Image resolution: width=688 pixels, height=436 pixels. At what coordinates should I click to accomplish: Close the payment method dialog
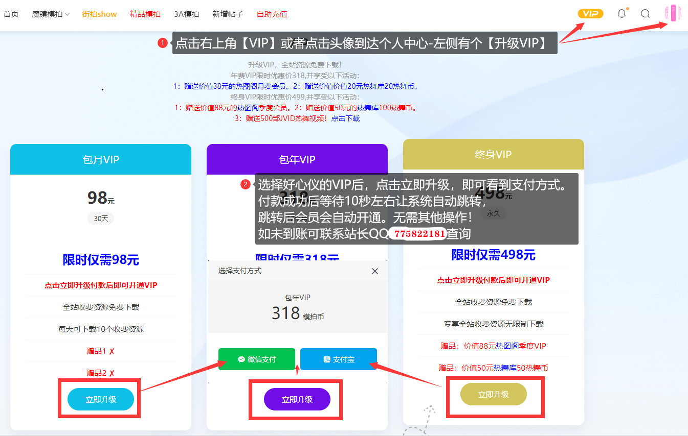pos(375,271)
